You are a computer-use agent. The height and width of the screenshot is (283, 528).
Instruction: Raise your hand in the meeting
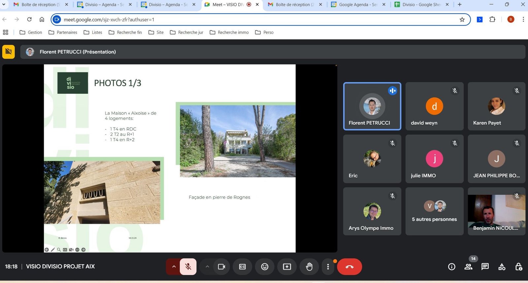click(x=309, y=267)
